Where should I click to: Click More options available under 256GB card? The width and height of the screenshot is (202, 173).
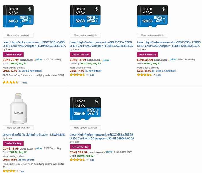pos(85,128)
